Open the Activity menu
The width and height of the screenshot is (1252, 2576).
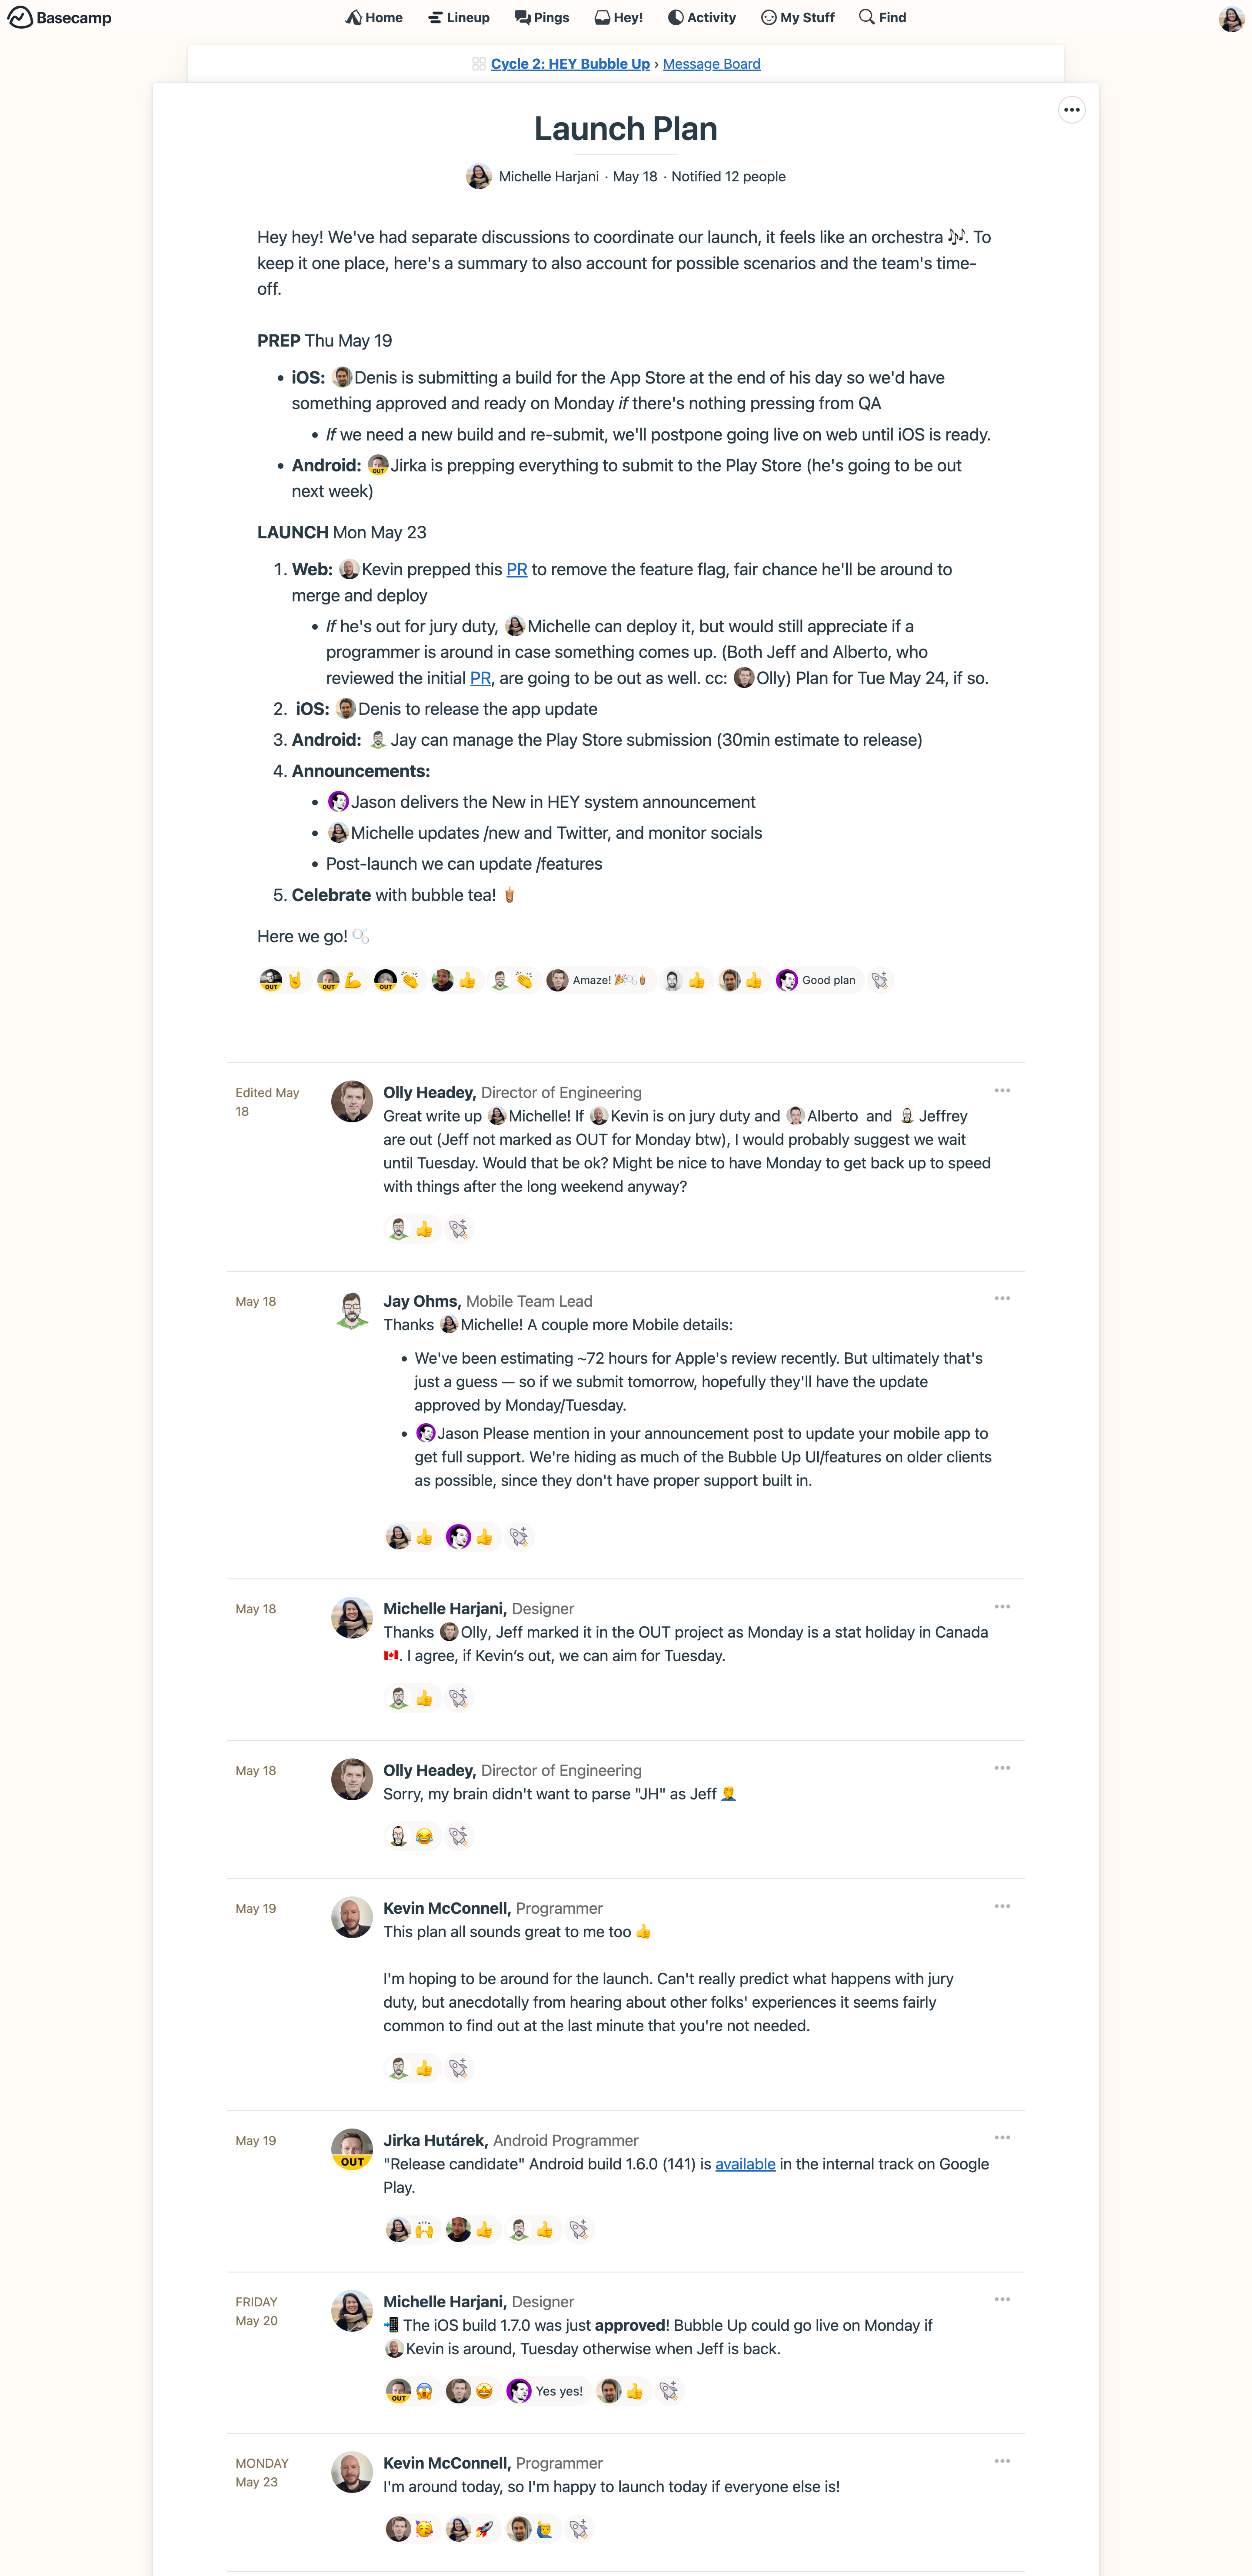coord(702,17)
